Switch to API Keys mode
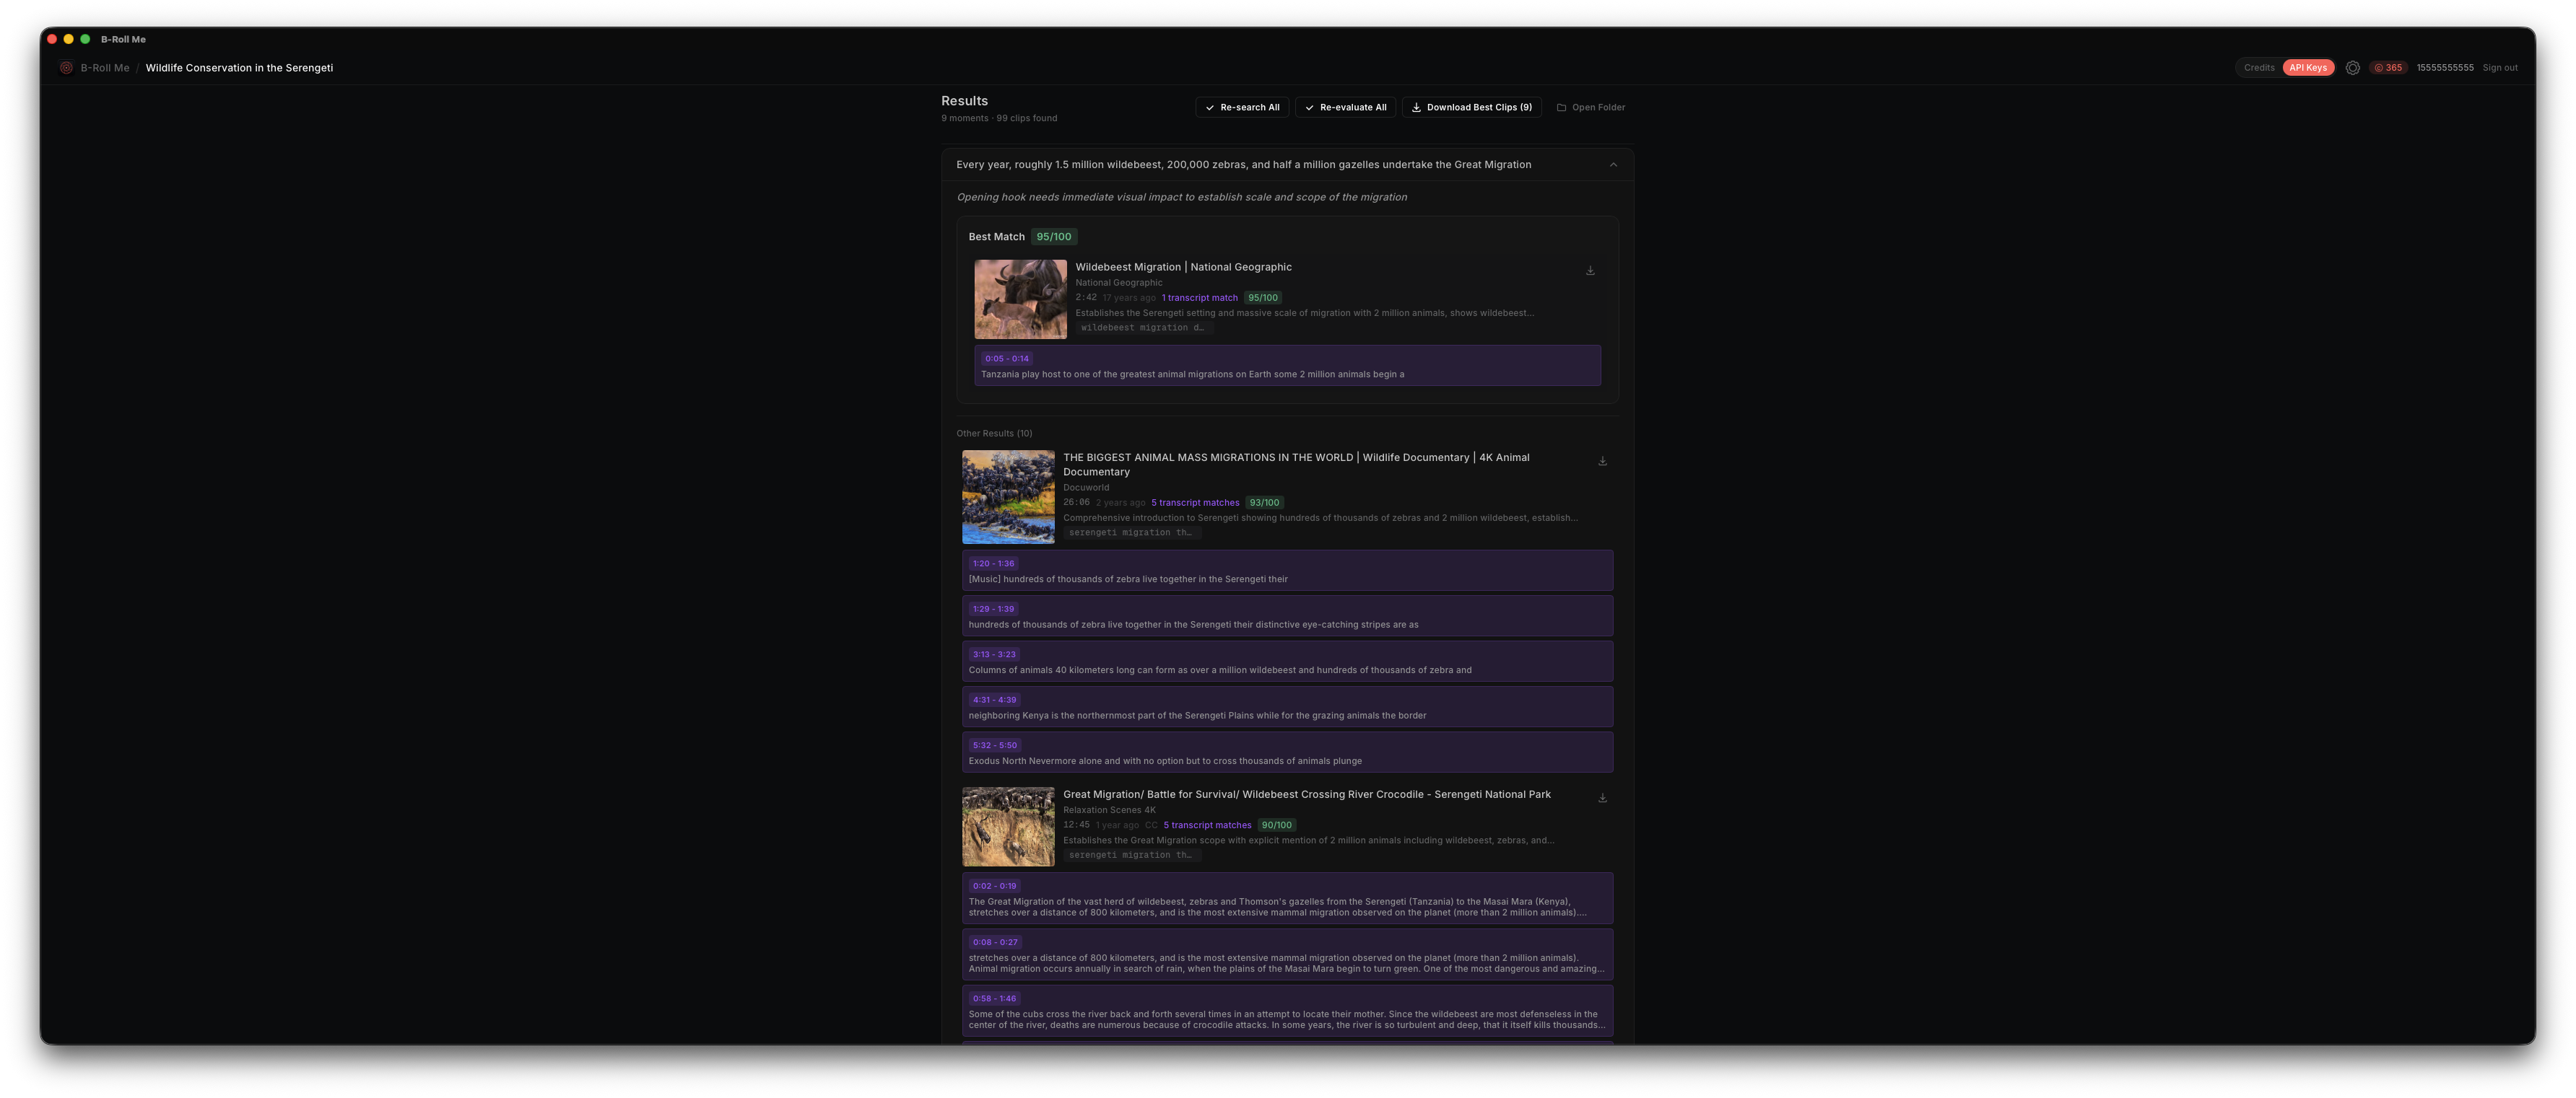The width and height of the screenshot is (2576, 1098). coord(2308,68)
